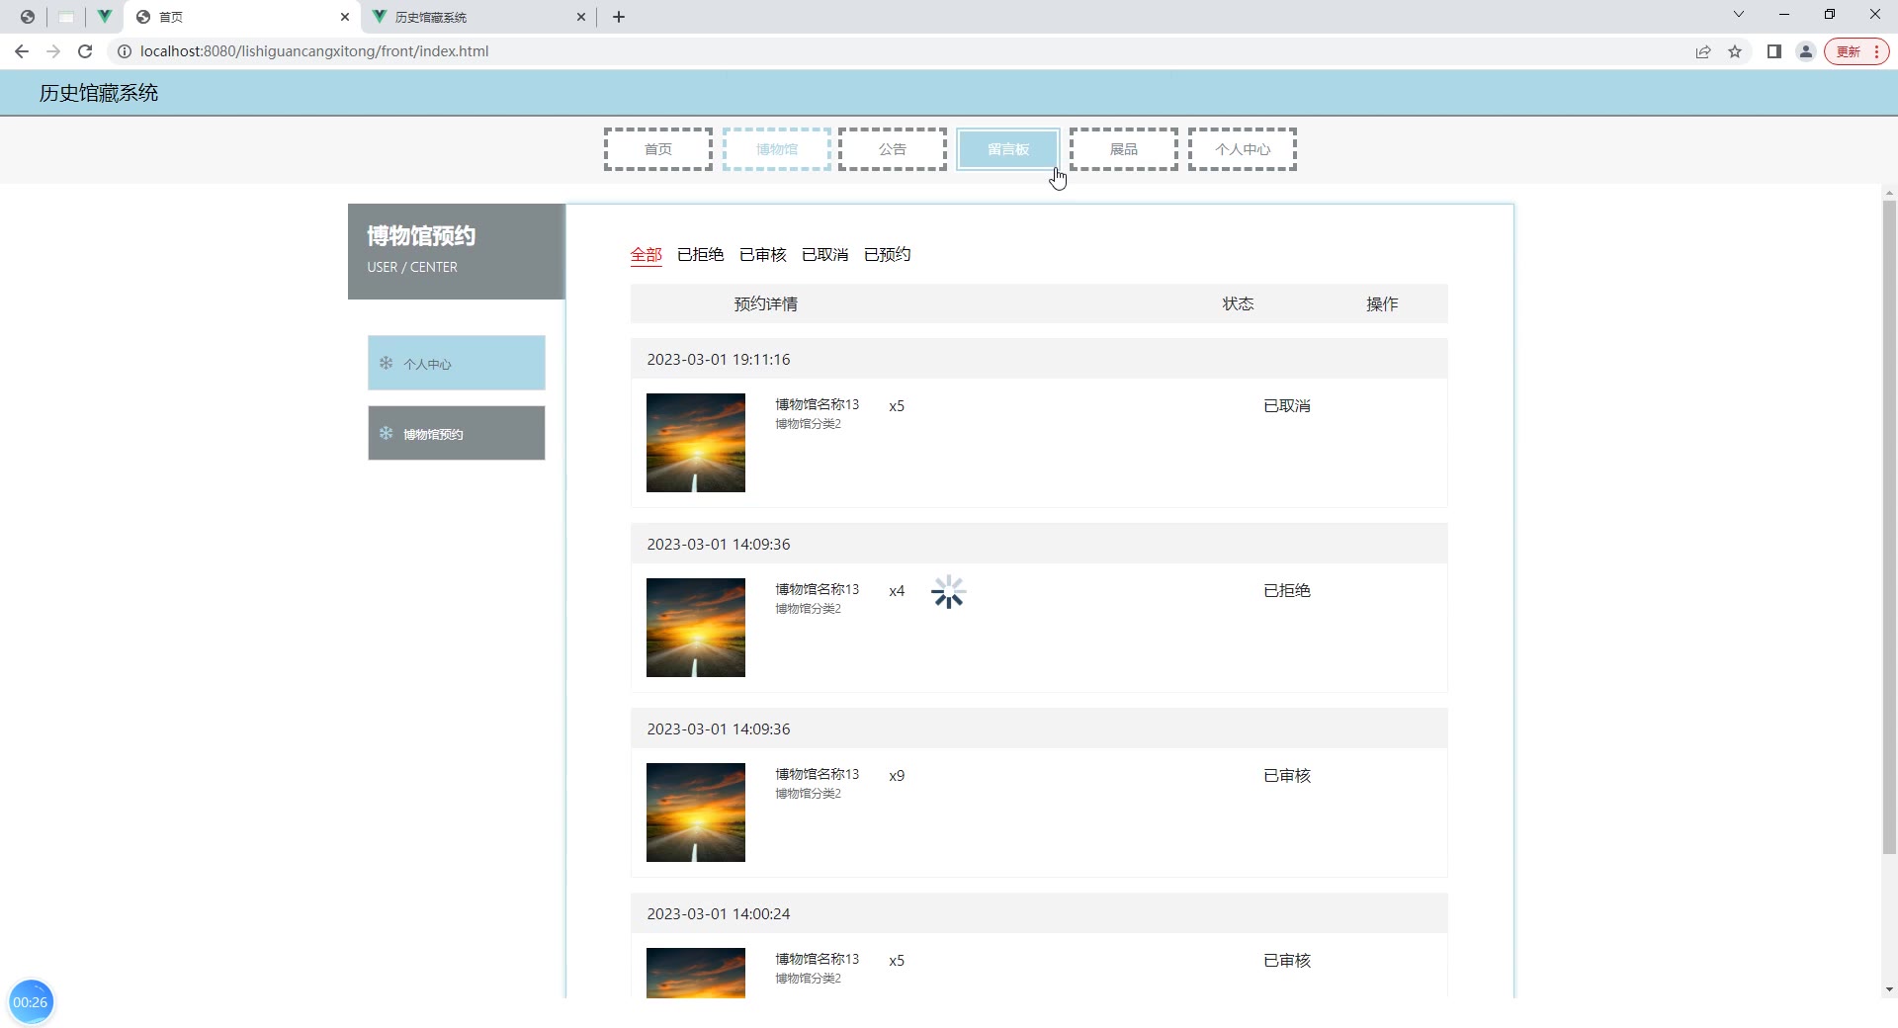Select the 已预约 filter tab
1898x1028 pixels.
[x=888, y=255]
